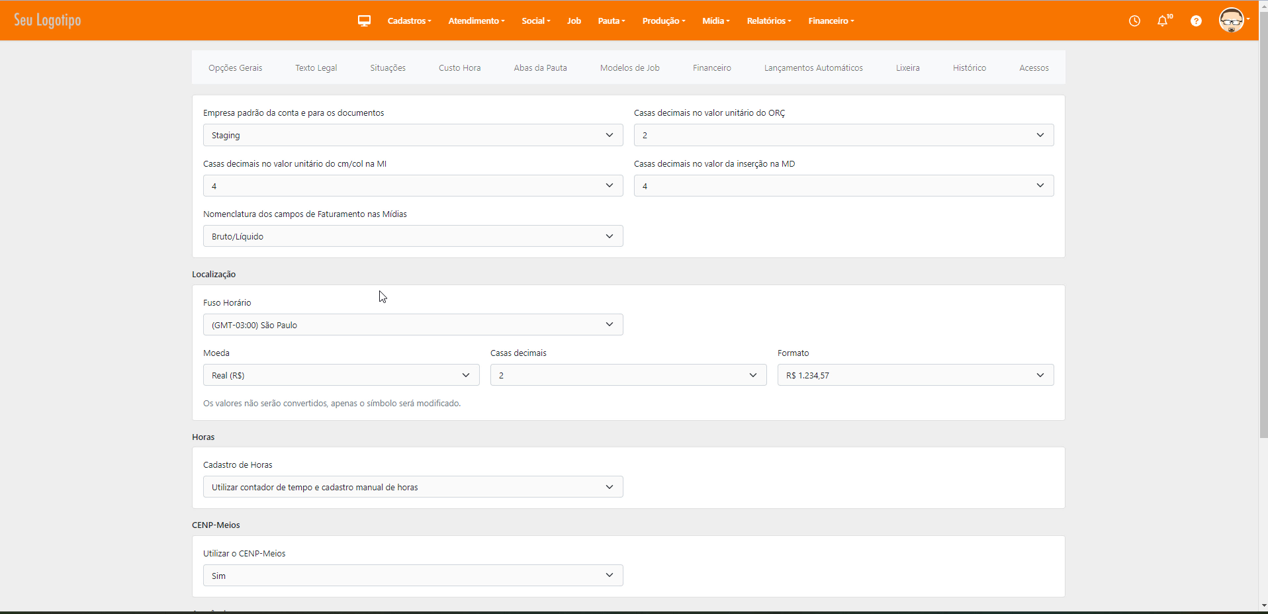Open the Formato dropdown showing R$ 1.234,57
This screenshot has height=614, width=1268.
pos(915,375)
